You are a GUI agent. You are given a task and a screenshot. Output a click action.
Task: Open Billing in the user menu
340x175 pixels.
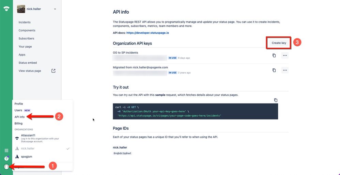coord(18,123)
